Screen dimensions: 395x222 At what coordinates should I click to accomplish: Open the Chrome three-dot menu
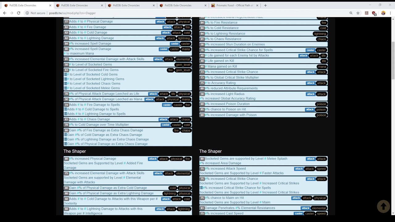(x=390, y=13)
